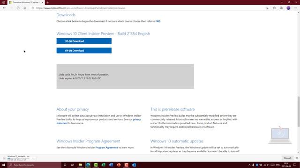The height and width of the screenshot is (168, 300).
Task: Go to the browser home page icon
Action: pos(25,8)
